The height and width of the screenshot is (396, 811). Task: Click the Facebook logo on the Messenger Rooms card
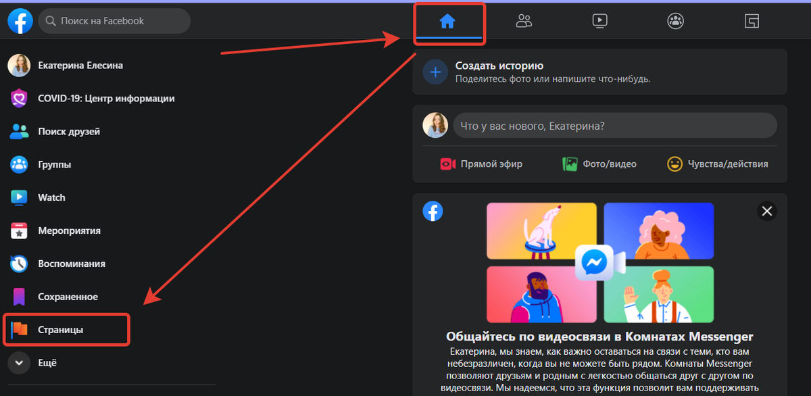[433, 211]
